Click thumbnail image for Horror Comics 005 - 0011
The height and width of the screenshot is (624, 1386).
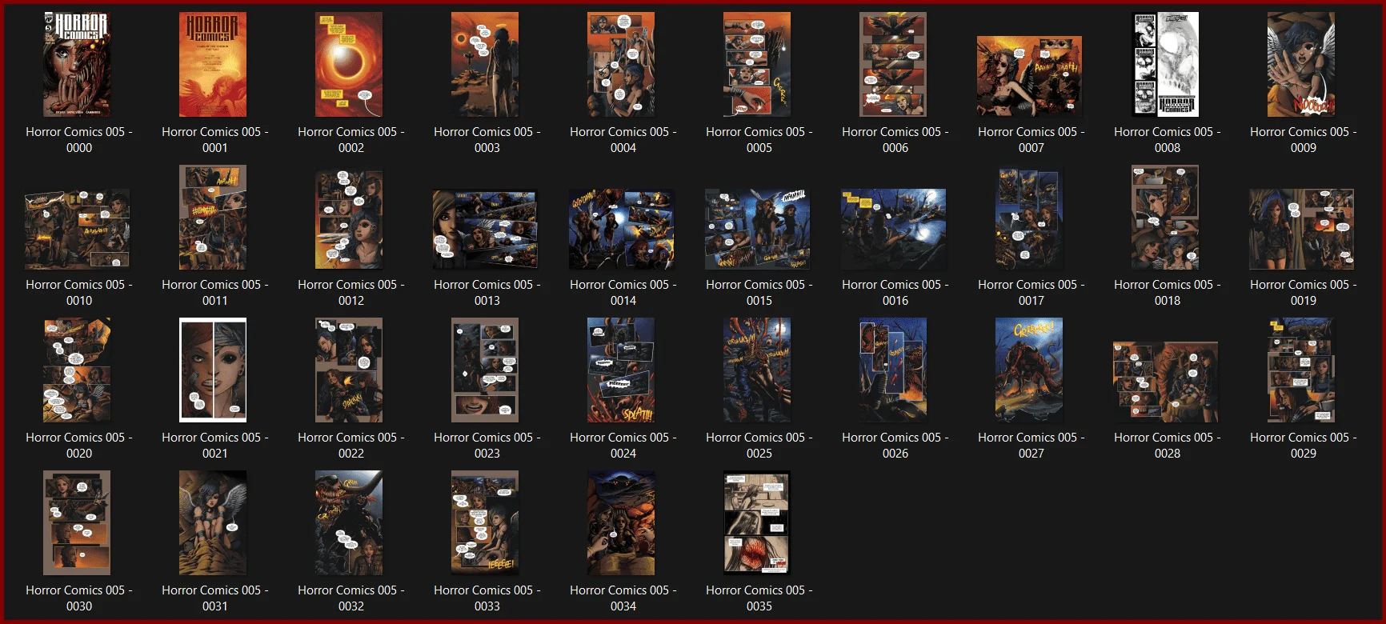213,217
